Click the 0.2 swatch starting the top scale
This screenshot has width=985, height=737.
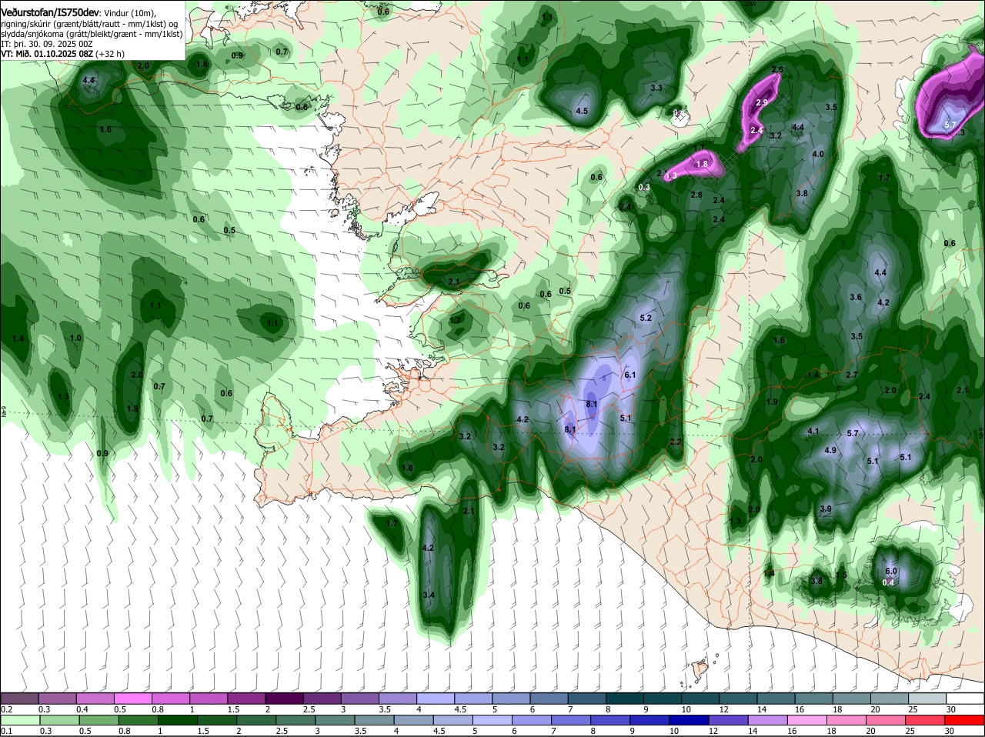[x=19, y=698]
